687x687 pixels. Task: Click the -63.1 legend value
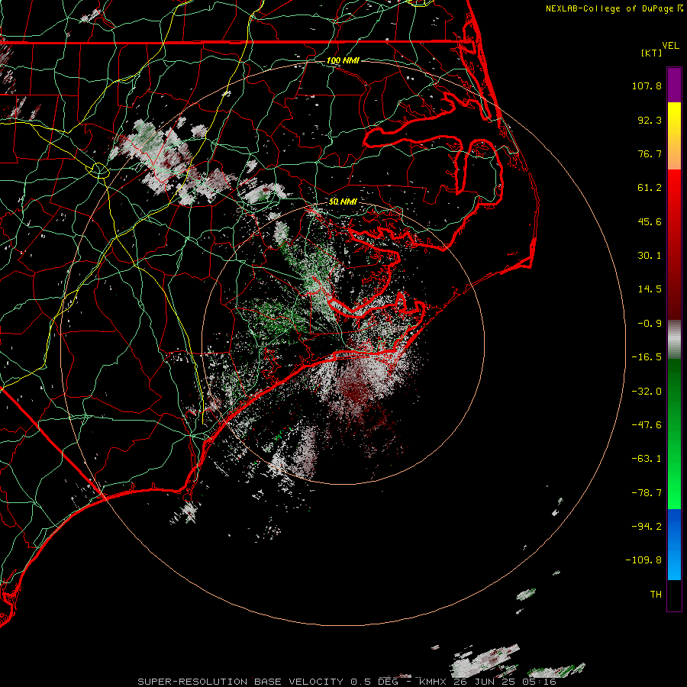pos(647,459)
